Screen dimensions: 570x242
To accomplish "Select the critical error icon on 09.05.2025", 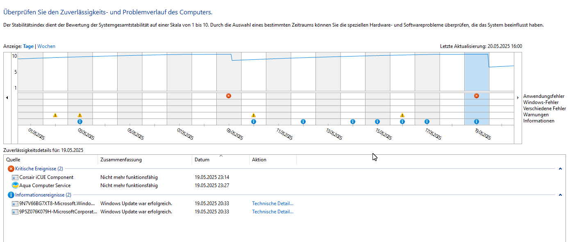I will click(229, 96).
